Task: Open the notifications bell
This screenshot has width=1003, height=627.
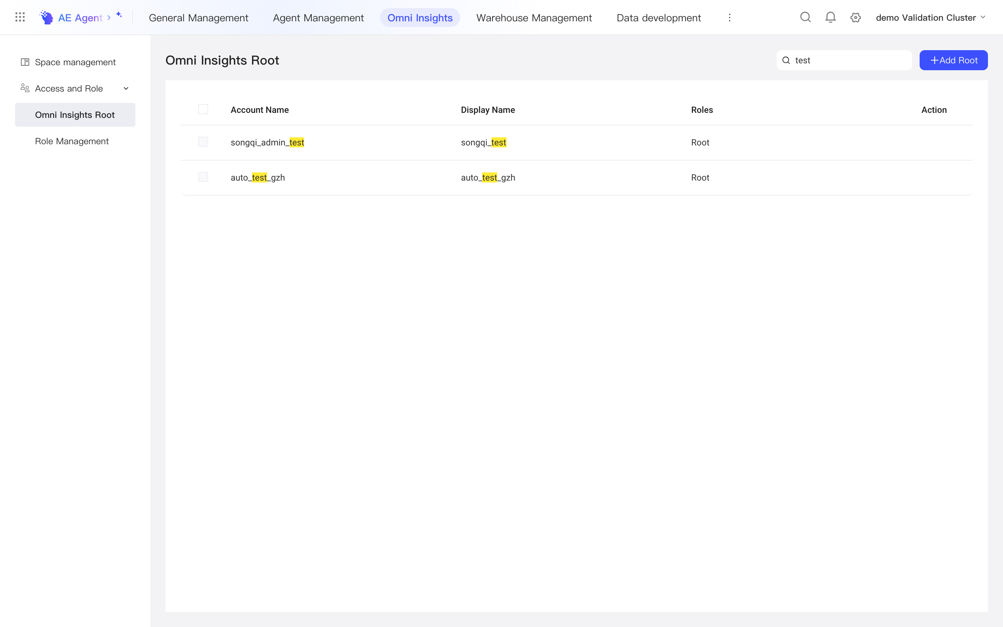Action: (831, 18)
